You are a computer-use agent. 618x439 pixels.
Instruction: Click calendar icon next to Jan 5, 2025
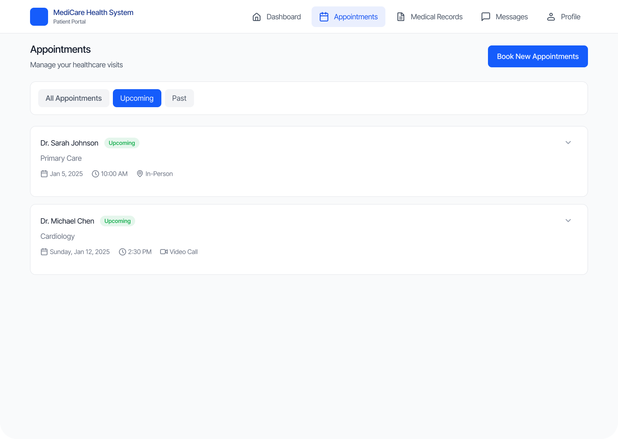point(44,174)
